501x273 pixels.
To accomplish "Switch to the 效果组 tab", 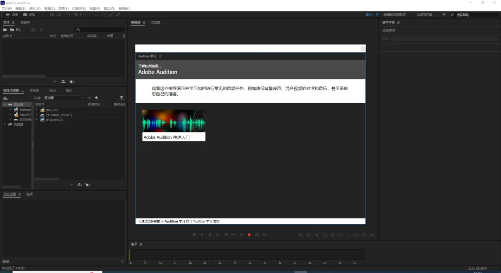I will 34,91.
